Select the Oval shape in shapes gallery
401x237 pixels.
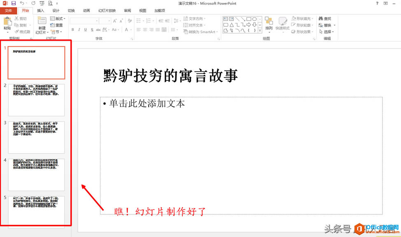pos(254,19)
